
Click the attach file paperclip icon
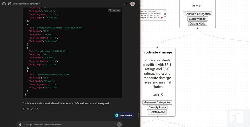click(x=20, y=125)
